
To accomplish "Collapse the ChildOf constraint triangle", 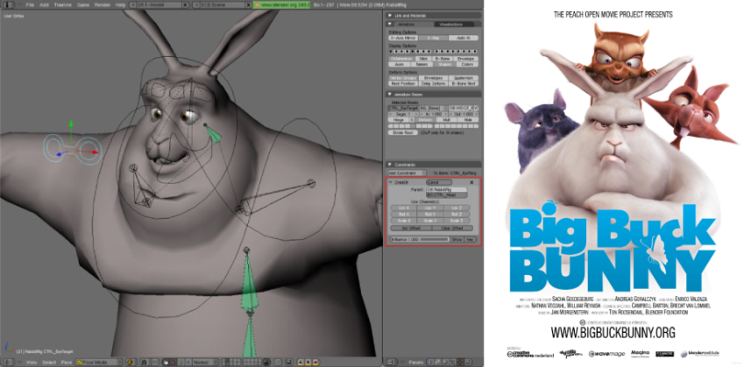I will [391, 182].
